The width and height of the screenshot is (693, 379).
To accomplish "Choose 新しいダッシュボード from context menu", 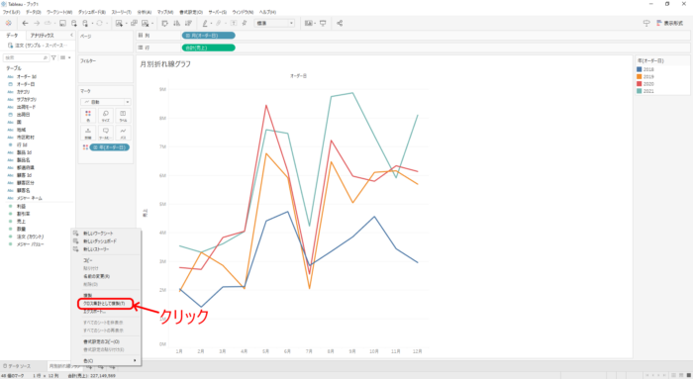I will click(x=100, y=241).
